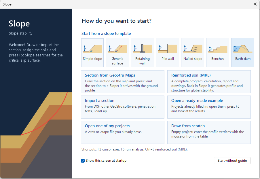
Task: Select the Benches template icon
Action: [218, 53]
